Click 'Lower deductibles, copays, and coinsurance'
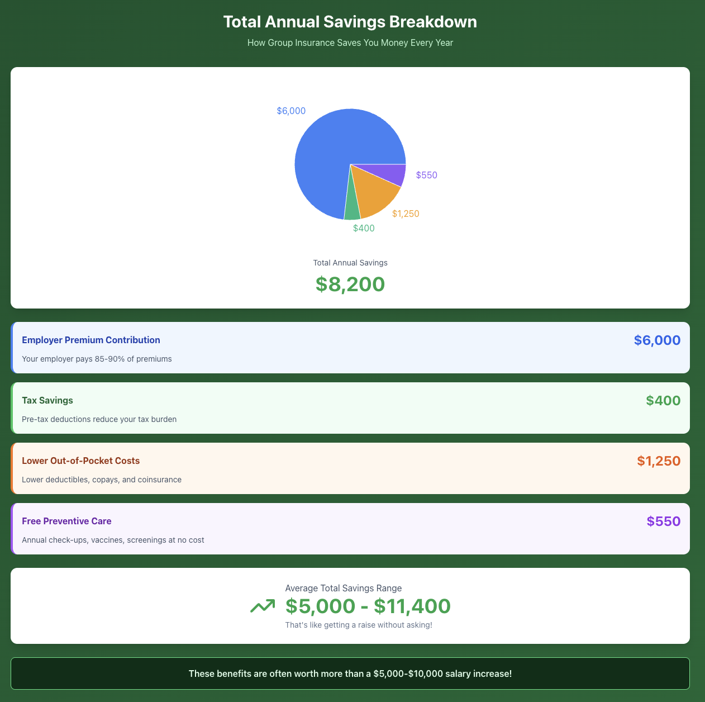 pyautogui.click(x=102, y=480)
